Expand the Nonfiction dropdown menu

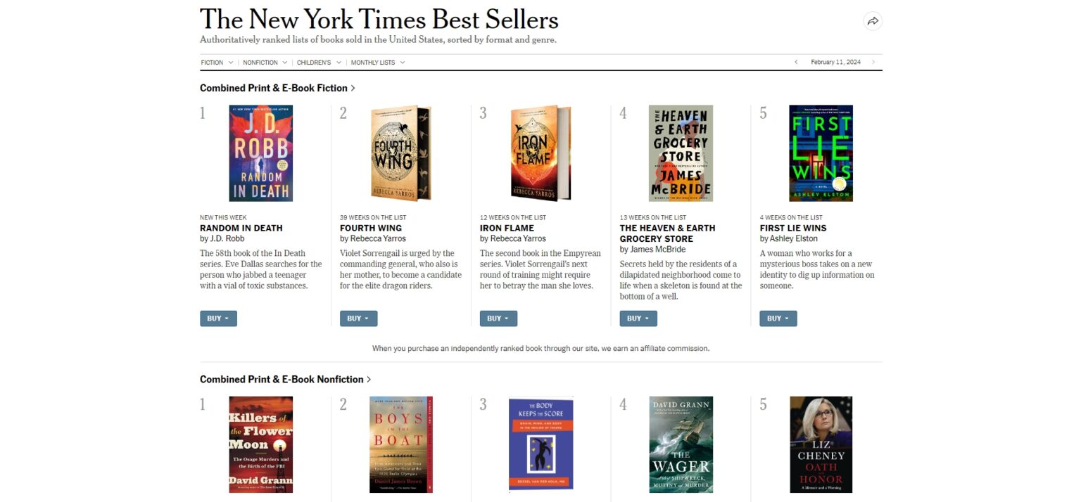coord(265,63)
